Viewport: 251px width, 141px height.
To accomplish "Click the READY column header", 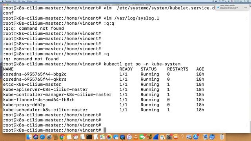I will click(x=126, y=69).
